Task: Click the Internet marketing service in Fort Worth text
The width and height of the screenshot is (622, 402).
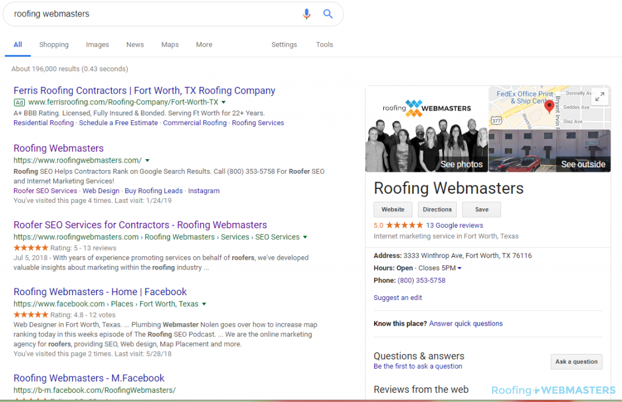Action: 446,236
